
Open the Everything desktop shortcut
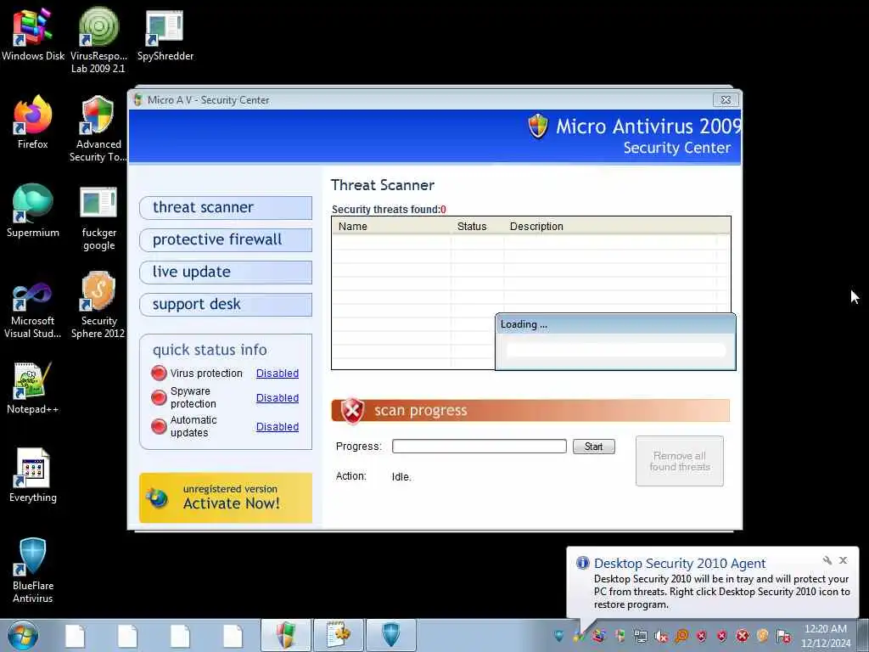[33, 475]
